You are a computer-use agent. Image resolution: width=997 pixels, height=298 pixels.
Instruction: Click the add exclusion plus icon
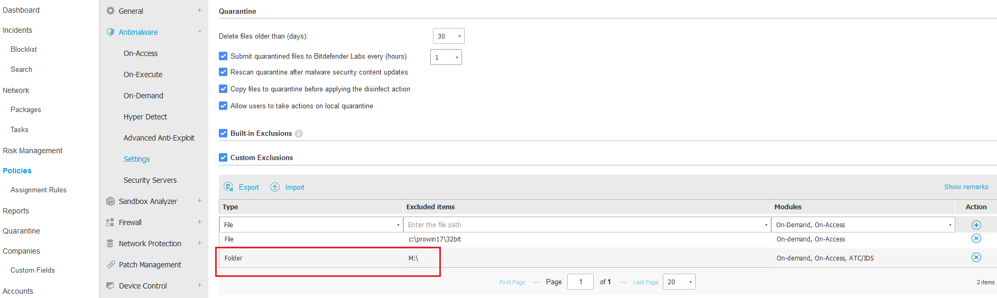point(976,225)
